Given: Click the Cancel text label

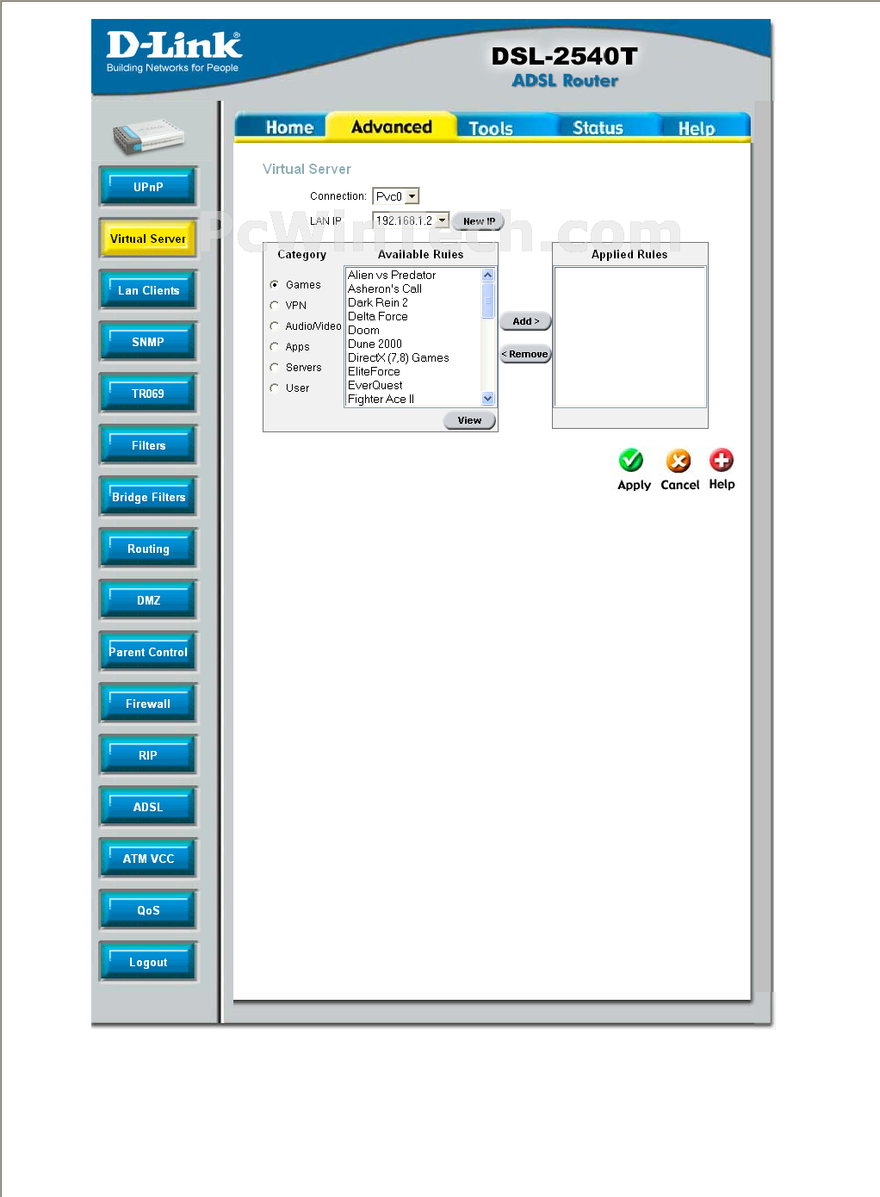Looking at the screenshot, I should point(679,485).
